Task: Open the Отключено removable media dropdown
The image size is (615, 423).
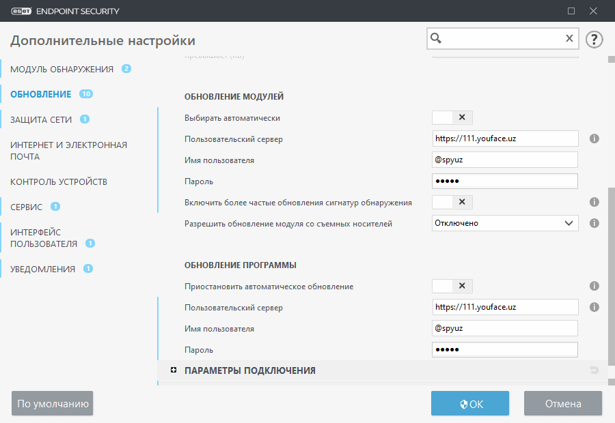Action: point(505,223)
